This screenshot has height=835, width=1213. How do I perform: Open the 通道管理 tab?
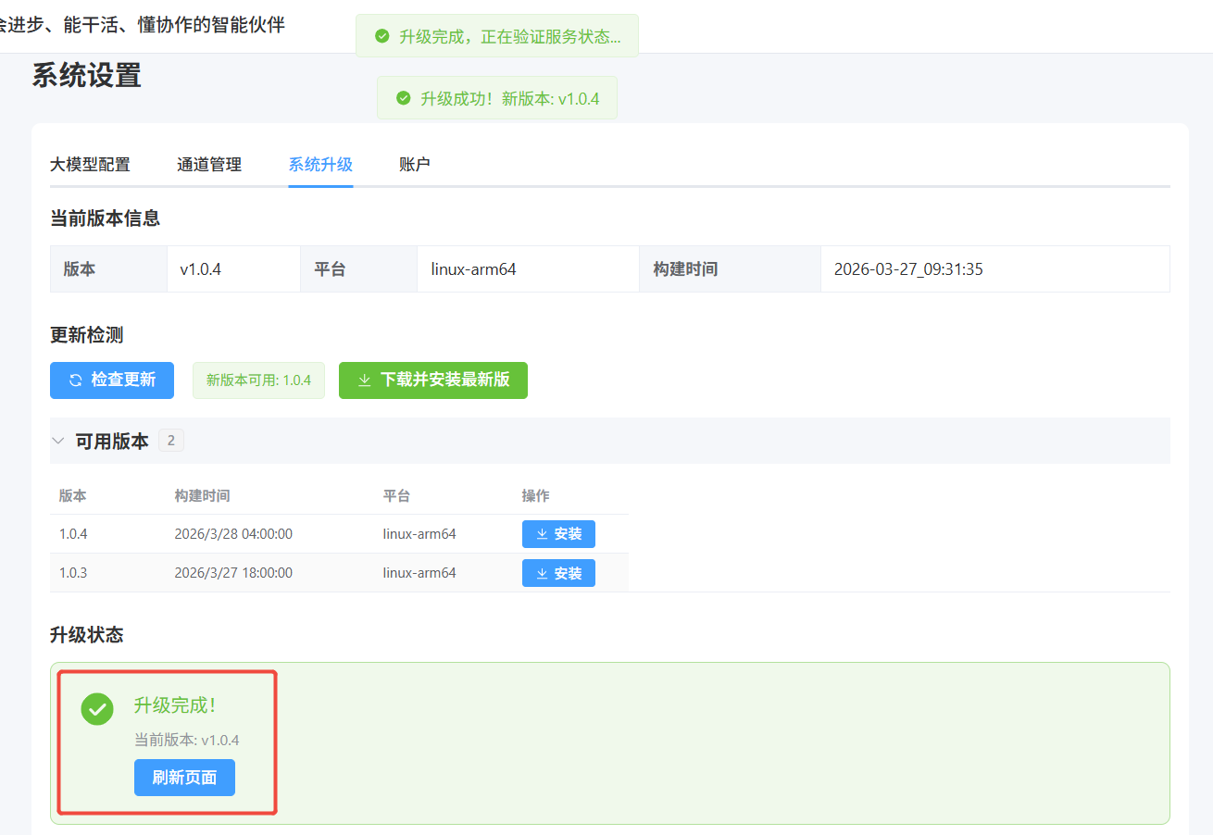209,165
